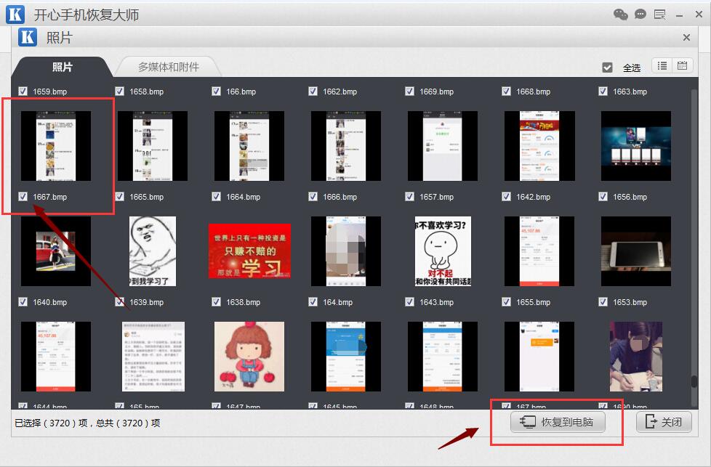Switch to the 多媒体和附件 tab

169,67
